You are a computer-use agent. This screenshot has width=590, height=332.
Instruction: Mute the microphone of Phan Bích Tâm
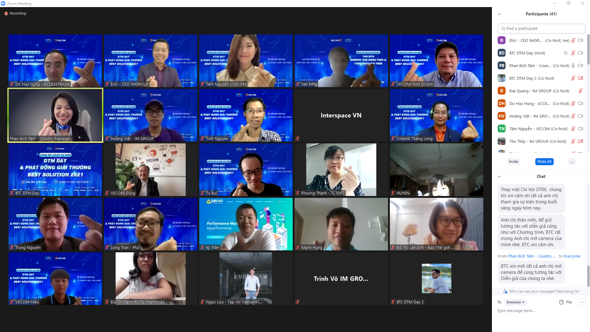[x=573, y=66]
